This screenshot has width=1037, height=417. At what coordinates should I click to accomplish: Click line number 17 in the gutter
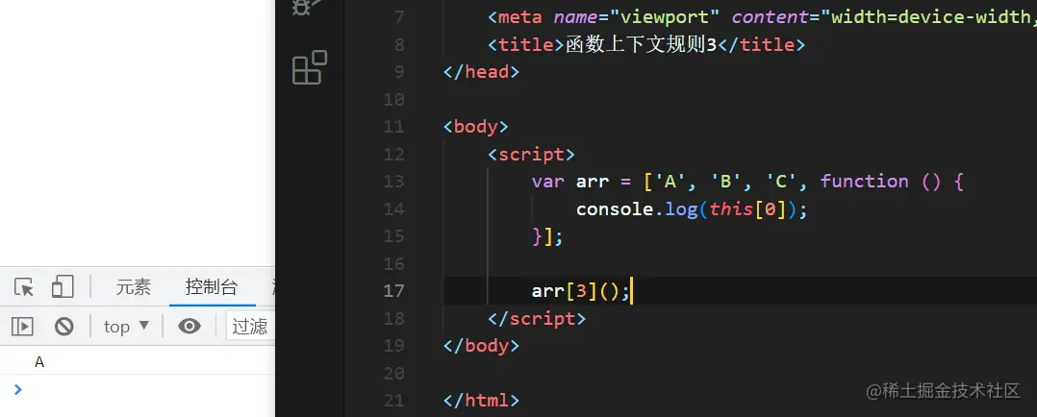[x=393, y=291]
